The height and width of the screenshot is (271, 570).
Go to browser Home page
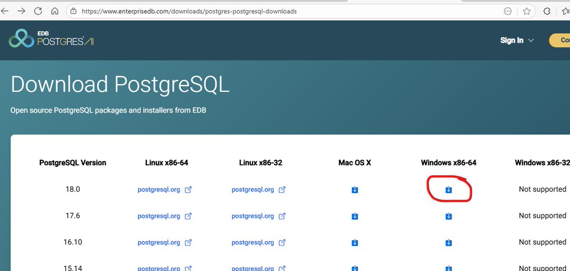click(x=55, y=10)
